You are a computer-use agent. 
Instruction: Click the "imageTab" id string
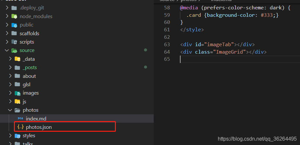pos(219,45)
